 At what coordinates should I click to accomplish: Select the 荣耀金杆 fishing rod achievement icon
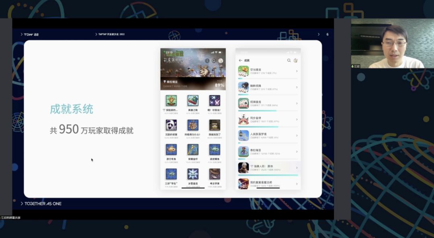(192, 150)
